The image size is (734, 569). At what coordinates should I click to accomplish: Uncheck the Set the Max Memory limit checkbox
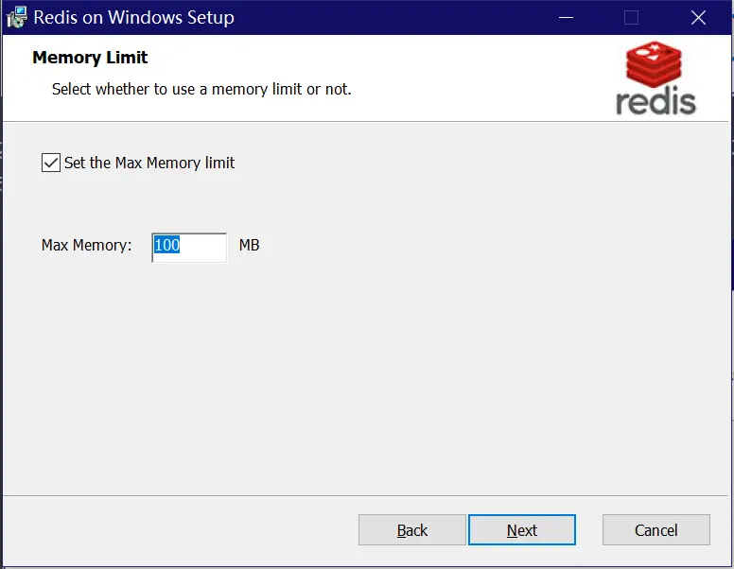(x=50, y=163)
